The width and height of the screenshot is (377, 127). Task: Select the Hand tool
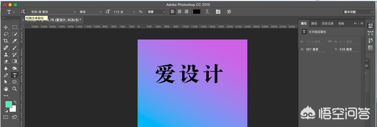pos(6,89)
